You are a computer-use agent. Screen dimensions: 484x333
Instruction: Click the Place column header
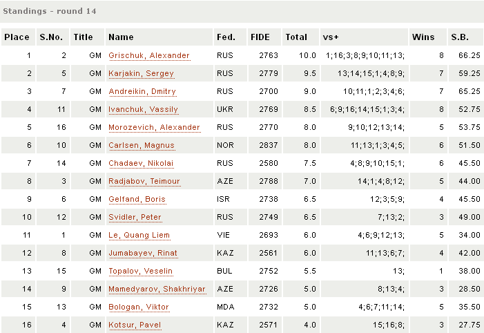click(17, 37)
